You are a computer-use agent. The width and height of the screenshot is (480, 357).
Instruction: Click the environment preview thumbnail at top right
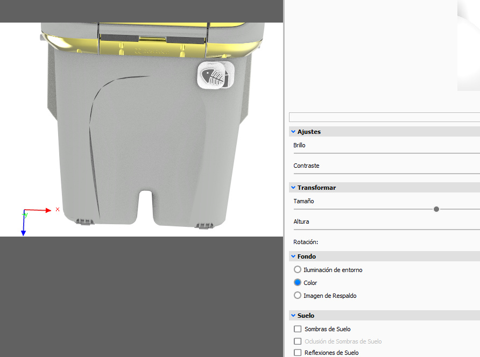[x=469, y=45]
